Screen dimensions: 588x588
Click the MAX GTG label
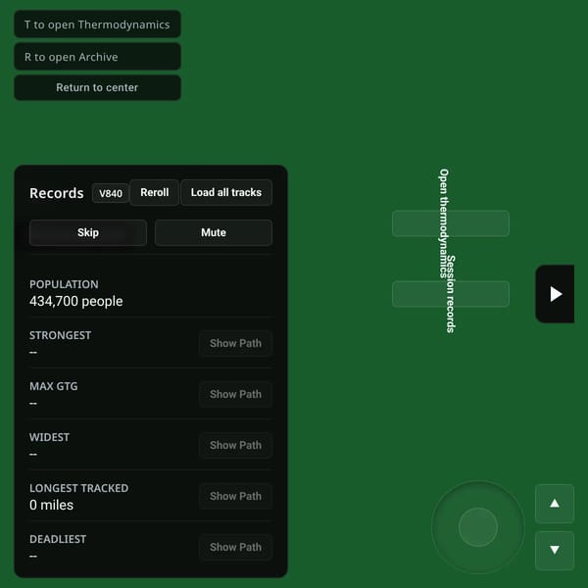coord(54,386)
